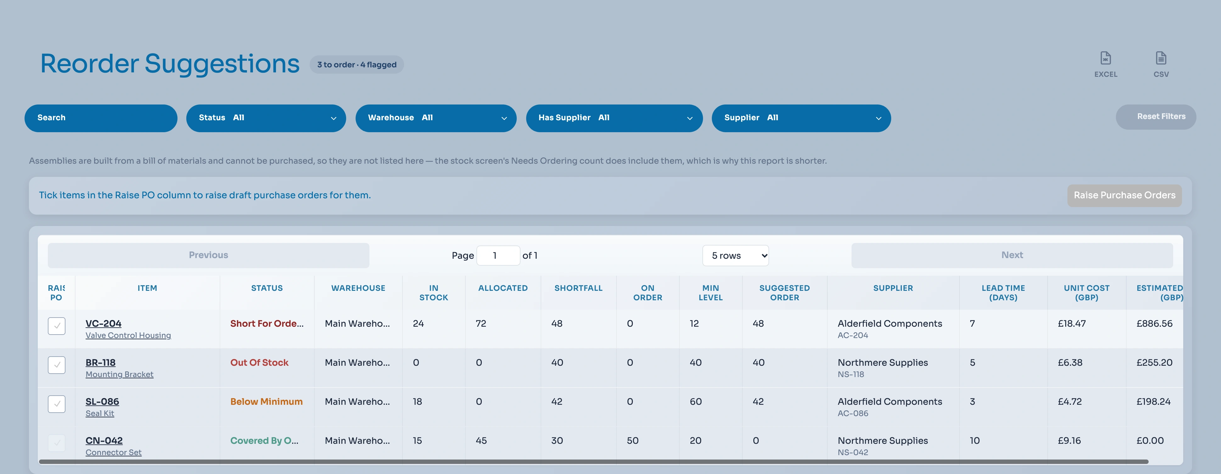
Task: Click the 3 to order · 4 flagged badge
Action: click(357, 65)
